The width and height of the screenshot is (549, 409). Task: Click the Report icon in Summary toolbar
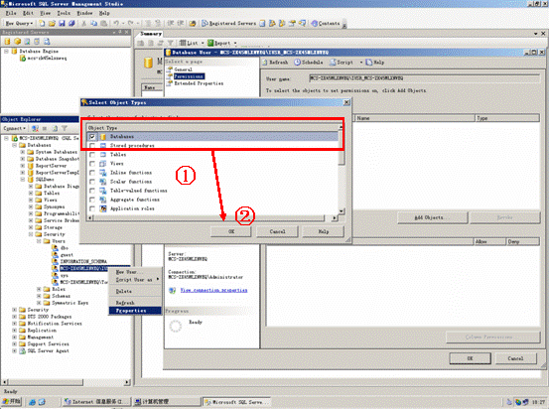pos(210,43)
